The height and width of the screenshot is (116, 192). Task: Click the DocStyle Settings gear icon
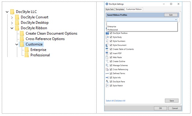(x=107, y=4)
